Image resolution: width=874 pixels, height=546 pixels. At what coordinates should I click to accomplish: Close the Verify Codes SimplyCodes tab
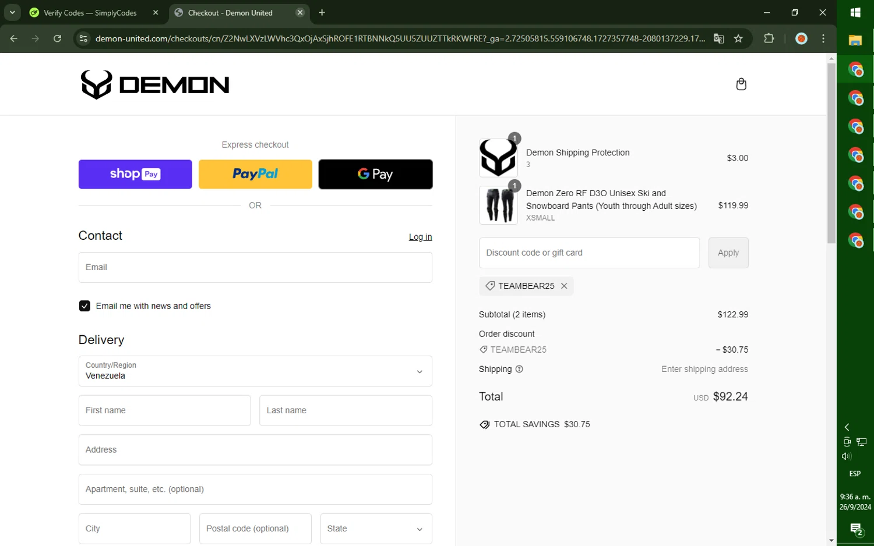point(156,12)
